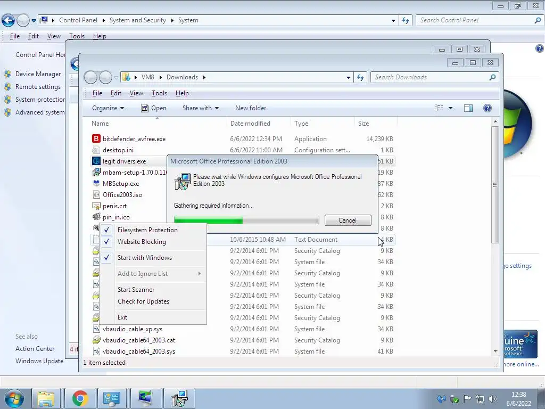This screenshot has width=545, height=409.
Task: Open Remote settings link
Action: click(38, 87)
